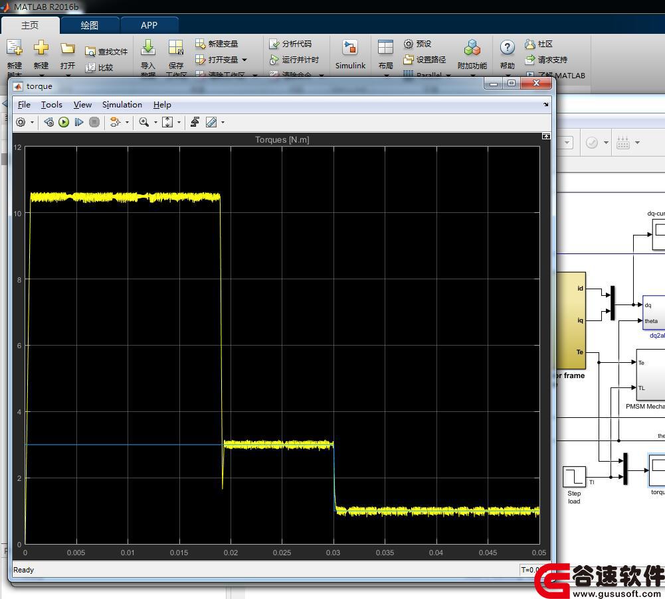Stop the simulation in the scope toolbar
This screenshot has width=665, height=599.
[x=94, y=123]
